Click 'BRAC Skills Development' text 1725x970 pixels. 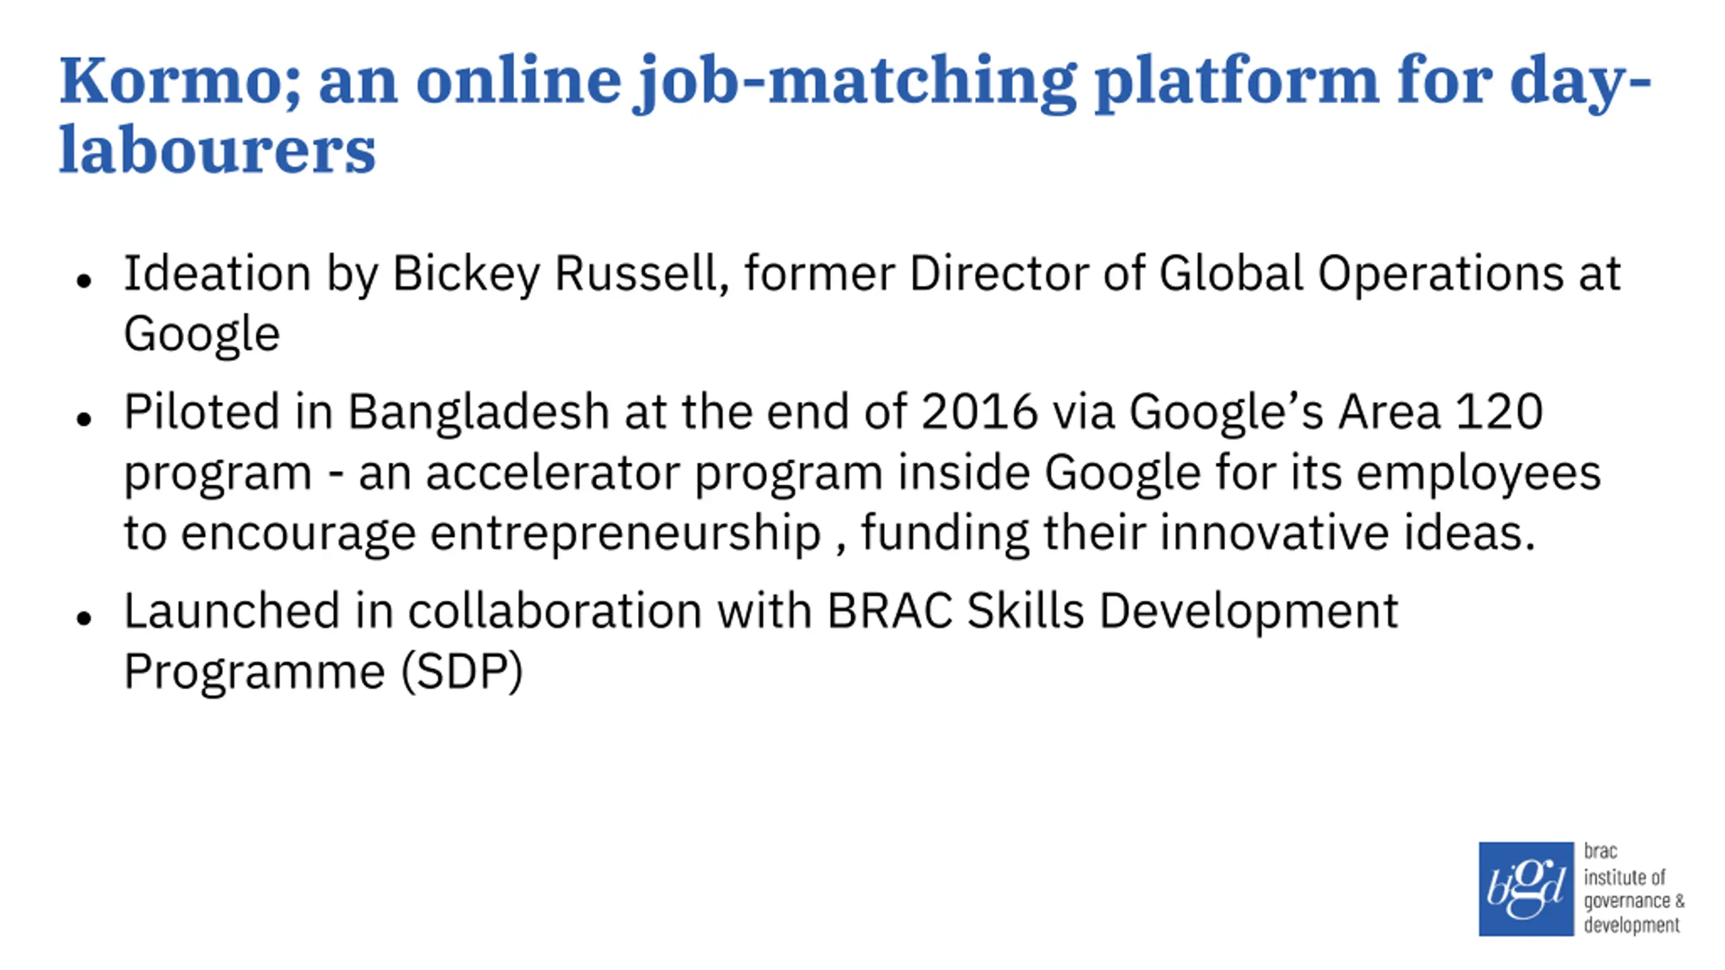pyautogui.click(x=1112, y=612)
